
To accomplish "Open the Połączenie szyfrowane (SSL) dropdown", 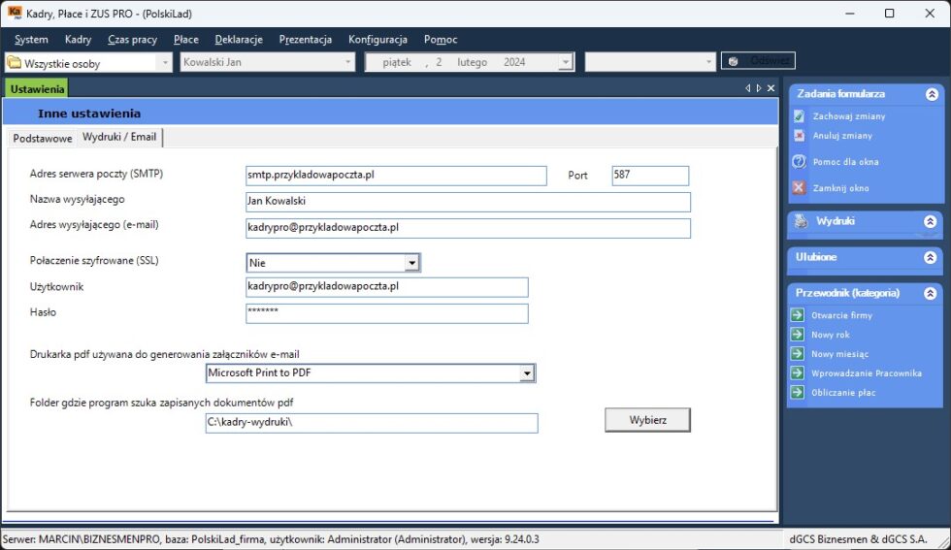I will (411, 263).
